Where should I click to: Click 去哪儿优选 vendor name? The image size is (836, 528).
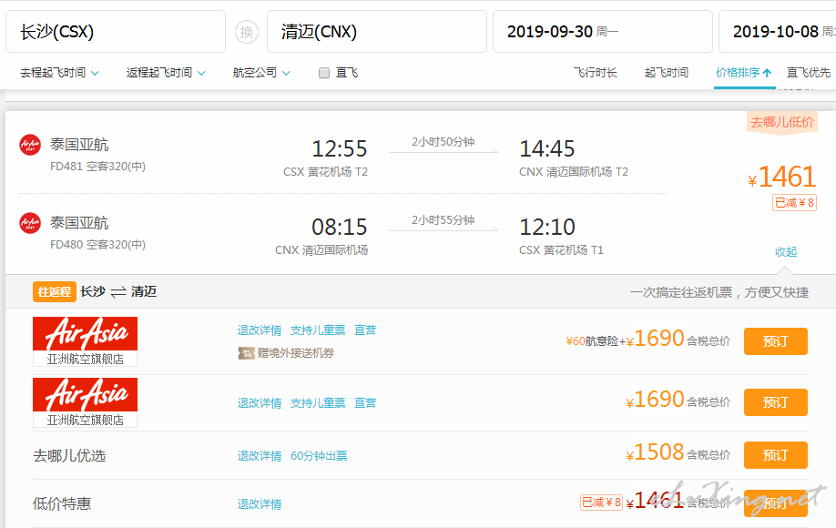coord(69,455)
